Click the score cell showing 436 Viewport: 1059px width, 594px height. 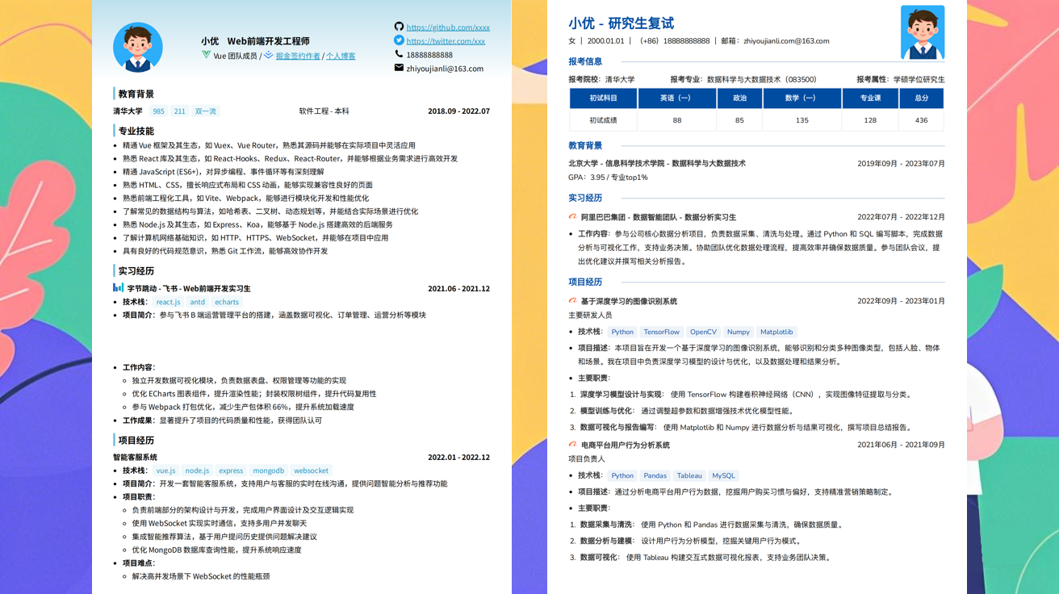click(x=921, y=120)
